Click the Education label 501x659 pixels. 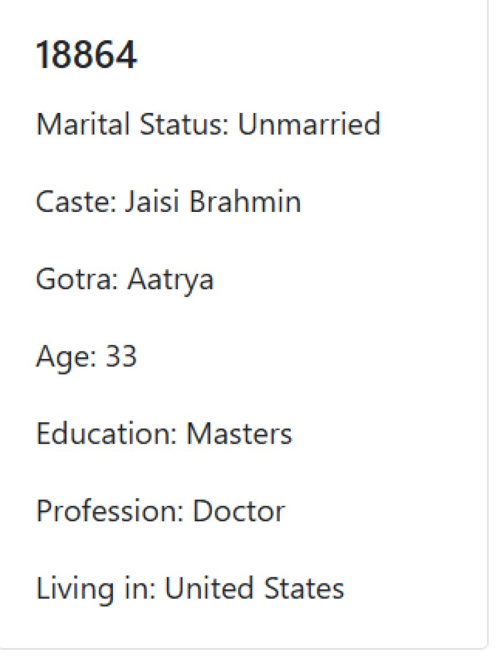point(107,433)
